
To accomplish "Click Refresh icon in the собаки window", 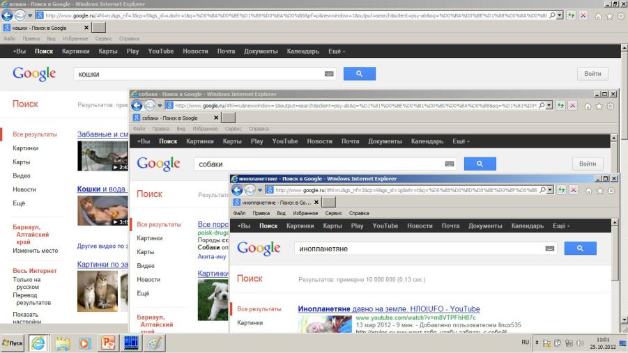I will click(x=560, y=105).
